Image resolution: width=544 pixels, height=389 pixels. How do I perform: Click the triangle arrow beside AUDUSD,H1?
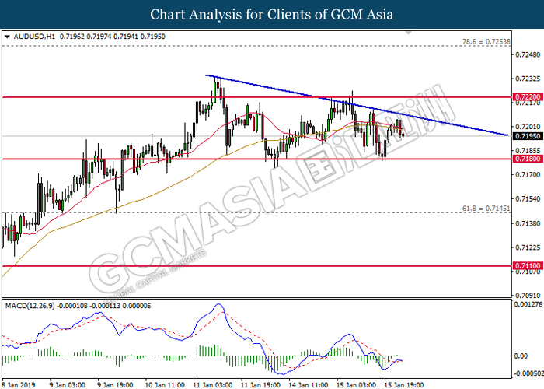pyautogui.click(x=6, y=37)
